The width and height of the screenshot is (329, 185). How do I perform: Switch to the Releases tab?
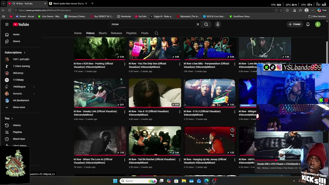click(x=116, y=33)
